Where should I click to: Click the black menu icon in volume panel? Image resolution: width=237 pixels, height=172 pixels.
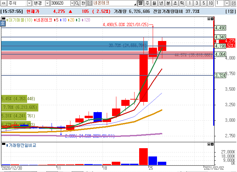coord(3,144)
